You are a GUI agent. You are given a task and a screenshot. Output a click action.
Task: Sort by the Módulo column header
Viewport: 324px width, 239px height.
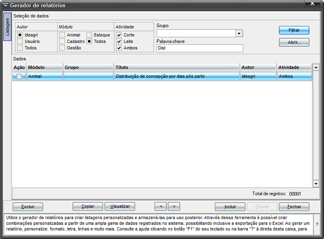[x=44, y=68]
